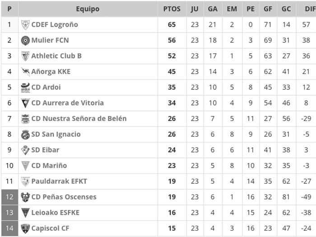
Task: Open CD Nuestra Señora de Belén team link
Action: tap(79, 119)
